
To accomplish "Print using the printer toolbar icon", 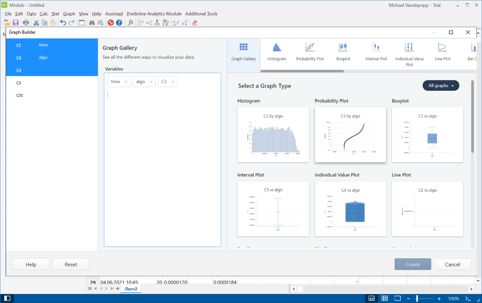I will pyautogui.click(x=26, y=23).
